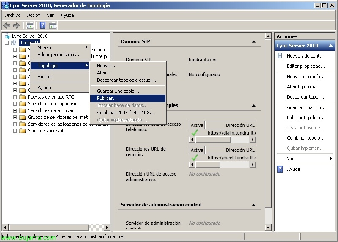Toggle the action pane toolbar icon
This screenshot has width=338, height=242.
click(x=53, y=26)
